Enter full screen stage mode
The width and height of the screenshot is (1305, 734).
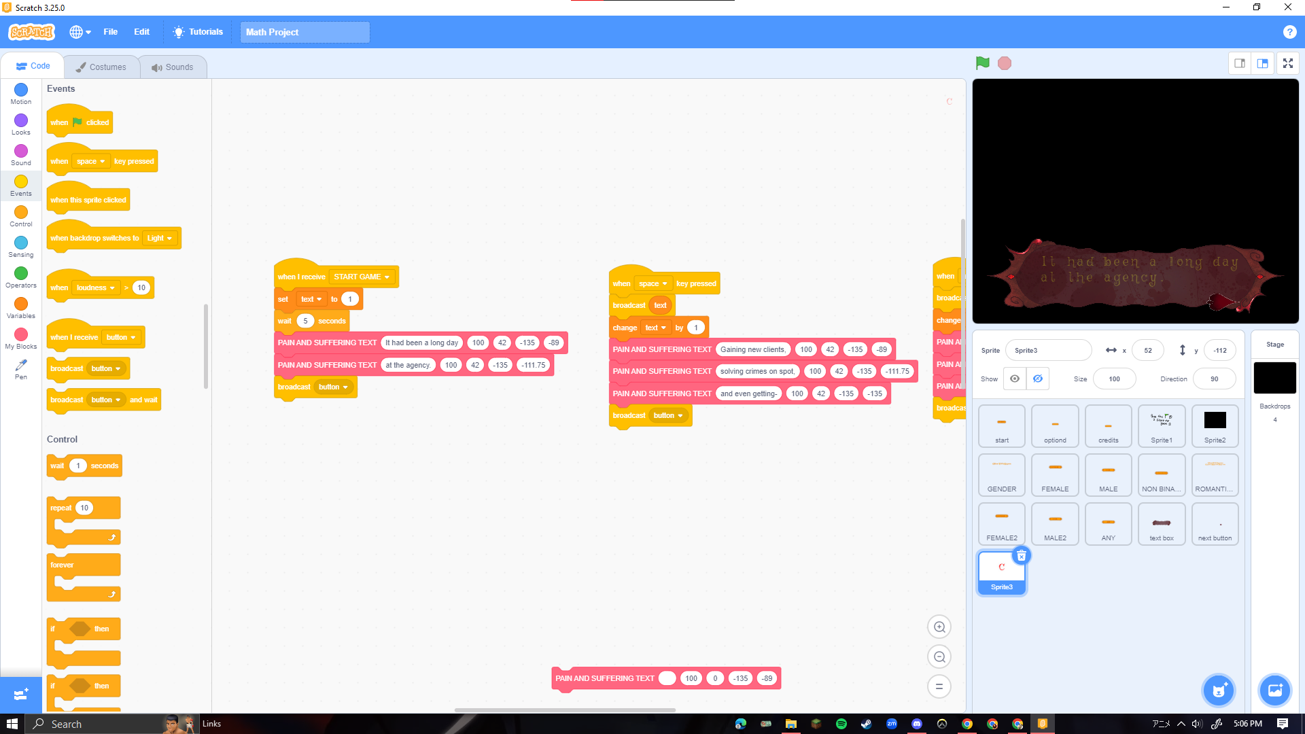(x=1287, y=63)
